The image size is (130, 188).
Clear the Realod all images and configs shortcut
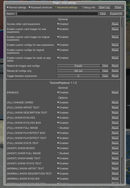click(x=105, y=66)
